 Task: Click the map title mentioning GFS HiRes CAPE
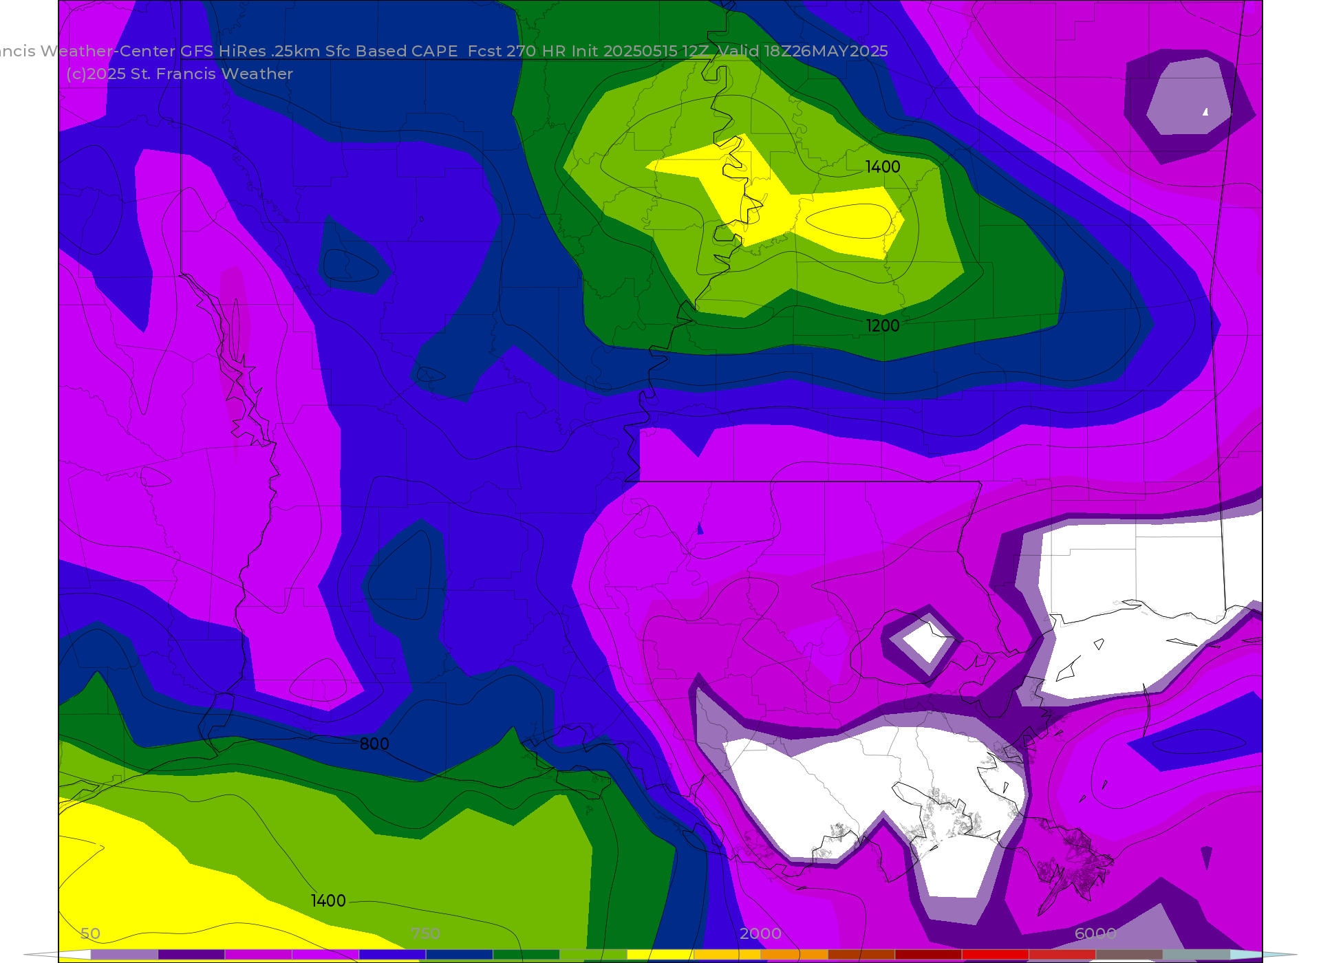pyautogui.click(x=444, y=51)
